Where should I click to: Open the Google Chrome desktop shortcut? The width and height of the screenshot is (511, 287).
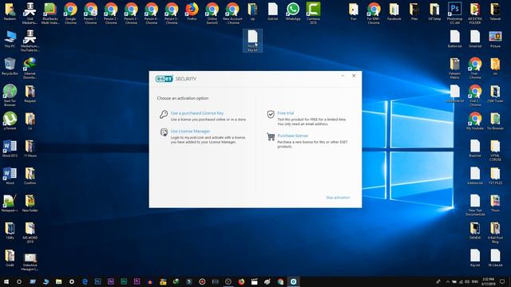(x=70, y=13)
